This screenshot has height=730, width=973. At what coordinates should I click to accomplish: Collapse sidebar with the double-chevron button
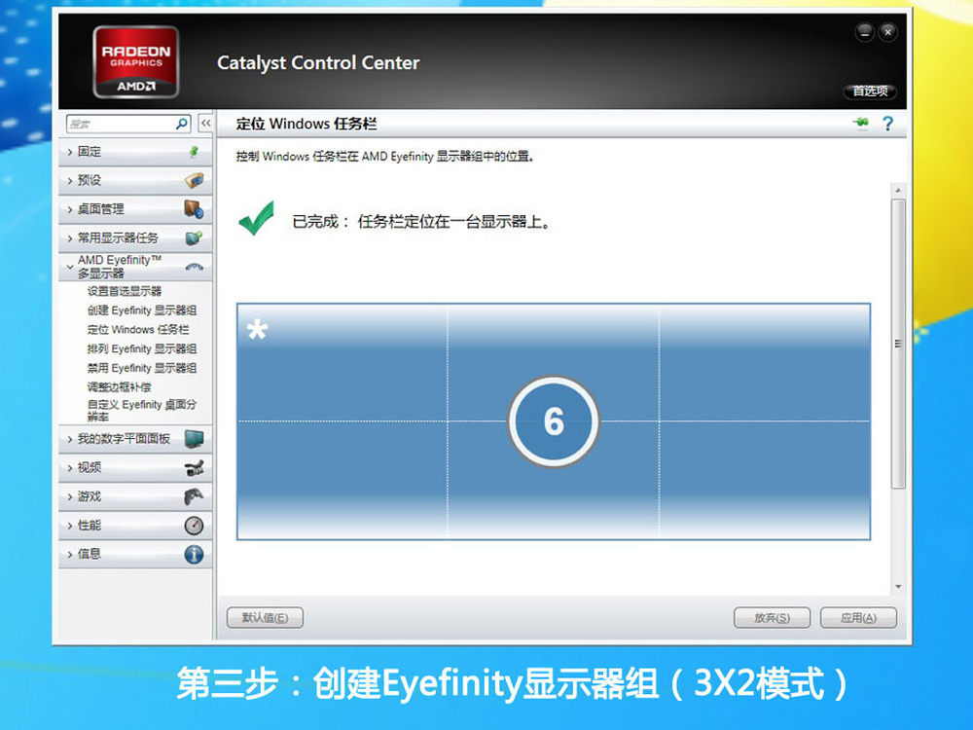(205, 124)
